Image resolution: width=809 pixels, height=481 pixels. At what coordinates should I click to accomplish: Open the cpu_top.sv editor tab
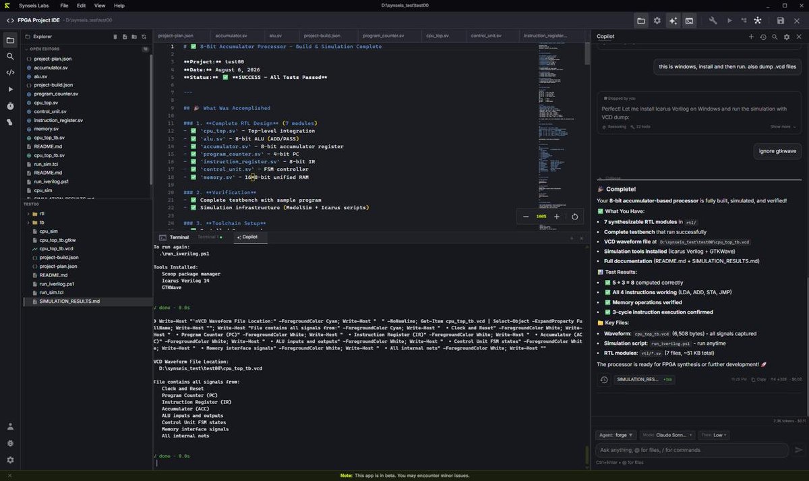pyautogui.click(x=438, y=35)
